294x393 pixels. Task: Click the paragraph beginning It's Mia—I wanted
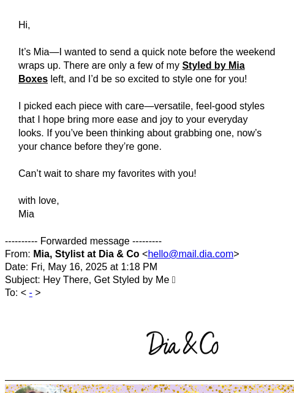(x=147, y=66)
